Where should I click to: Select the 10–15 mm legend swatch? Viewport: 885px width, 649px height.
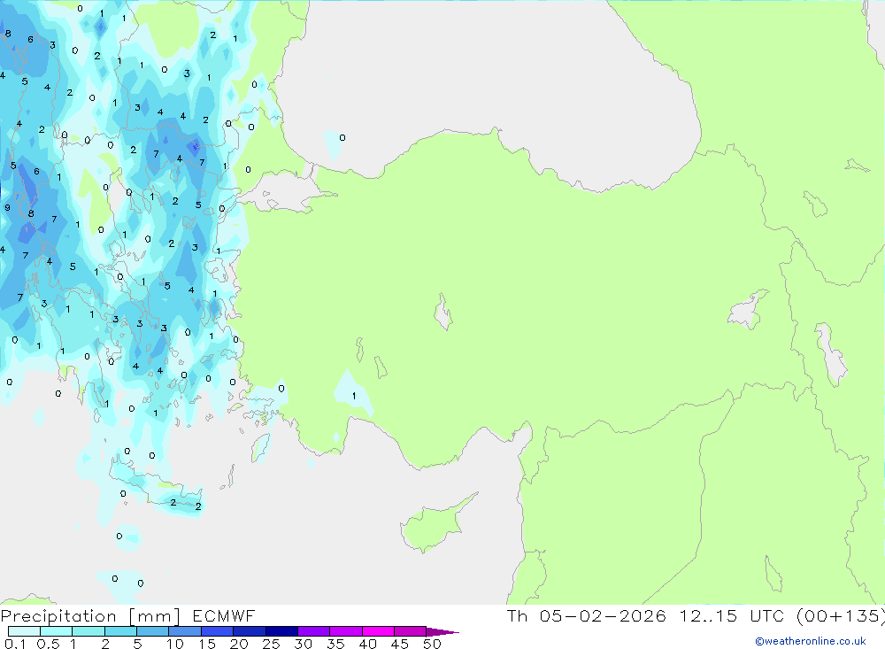point(185,631)
